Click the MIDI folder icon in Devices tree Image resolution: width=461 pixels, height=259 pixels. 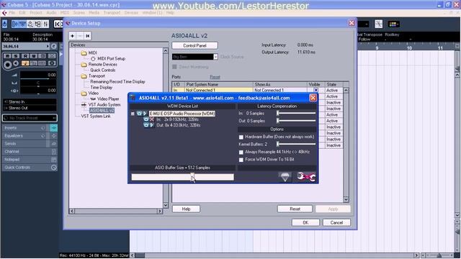(84, 53)
